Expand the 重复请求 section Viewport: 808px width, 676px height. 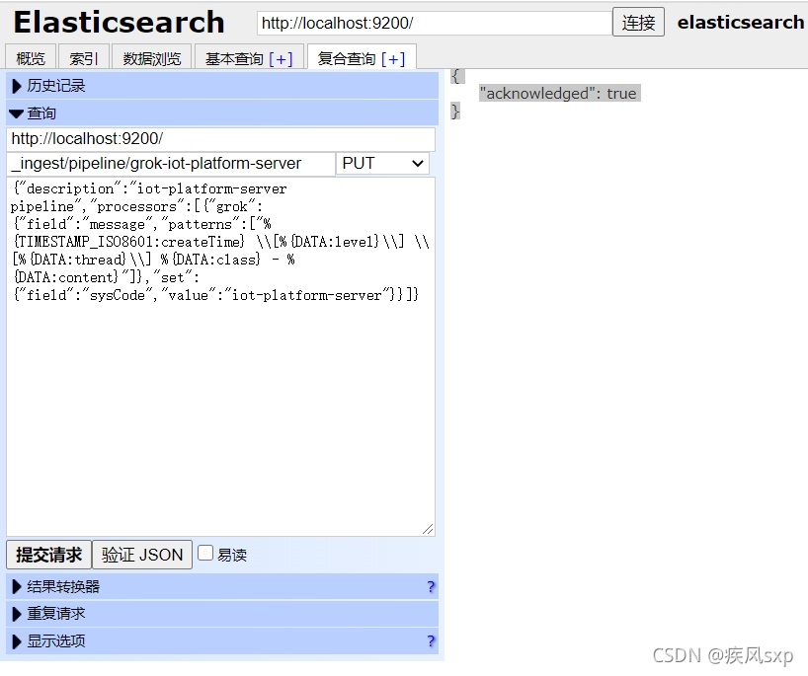222,614
